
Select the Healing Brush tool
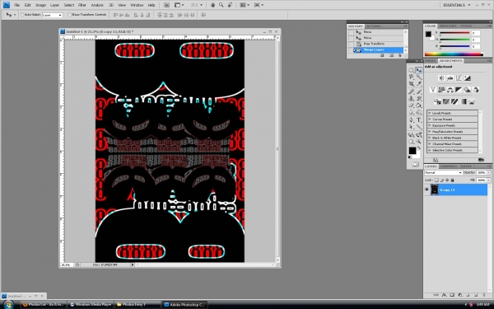pyautogui.click(x=412, y=91)
